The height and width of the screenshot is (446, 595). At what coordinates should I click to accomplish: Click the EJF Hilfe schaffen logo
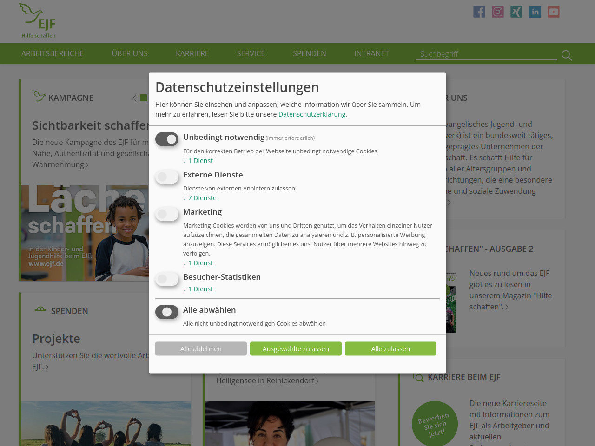[x=38, y=21]
